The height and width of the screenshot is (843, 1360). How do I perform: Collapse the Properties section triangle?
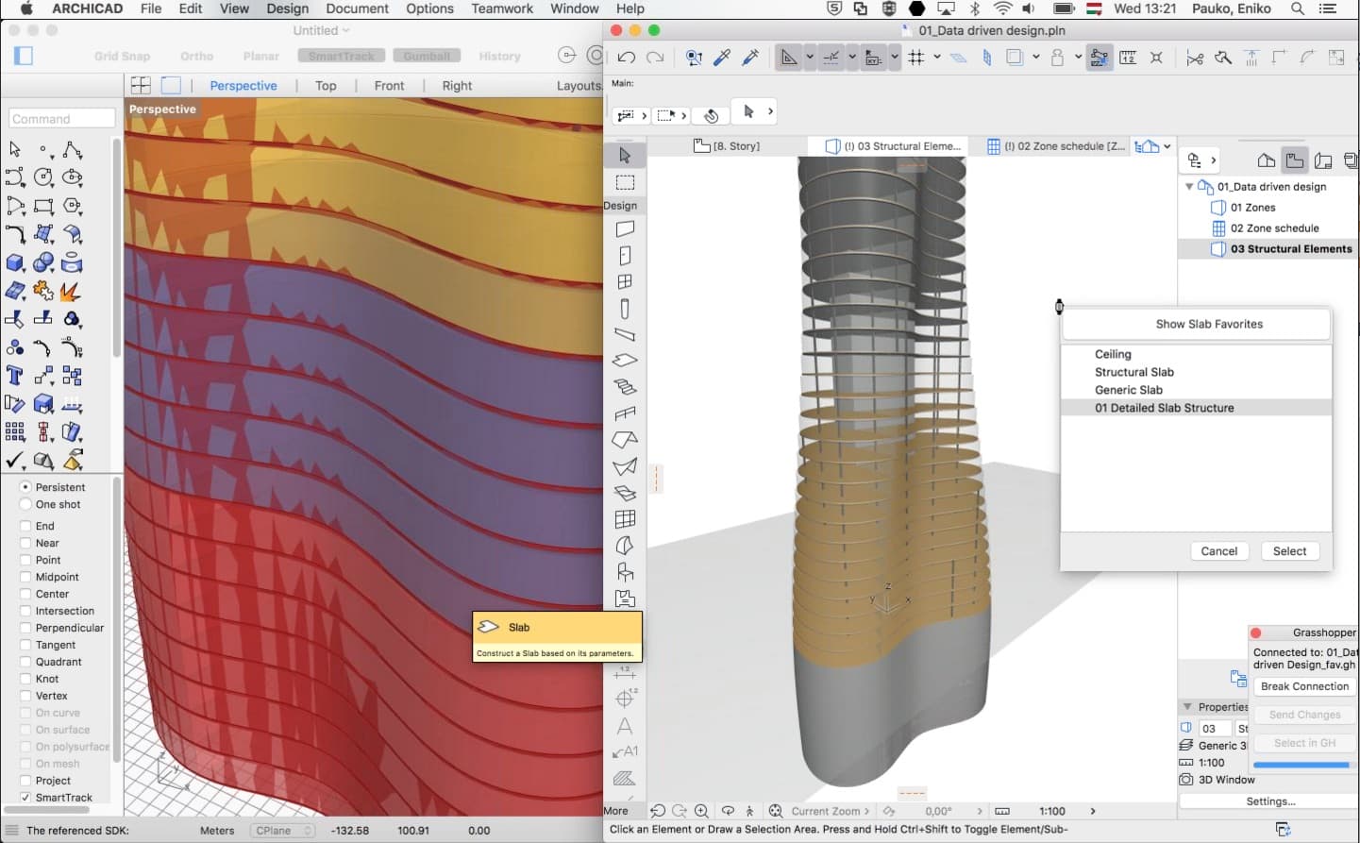coord(1187,707)
